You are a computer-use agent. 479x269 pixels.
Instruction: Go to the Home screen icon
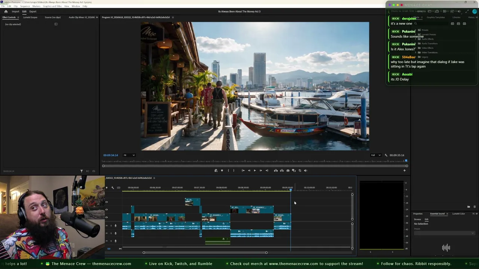coord(6,12)
